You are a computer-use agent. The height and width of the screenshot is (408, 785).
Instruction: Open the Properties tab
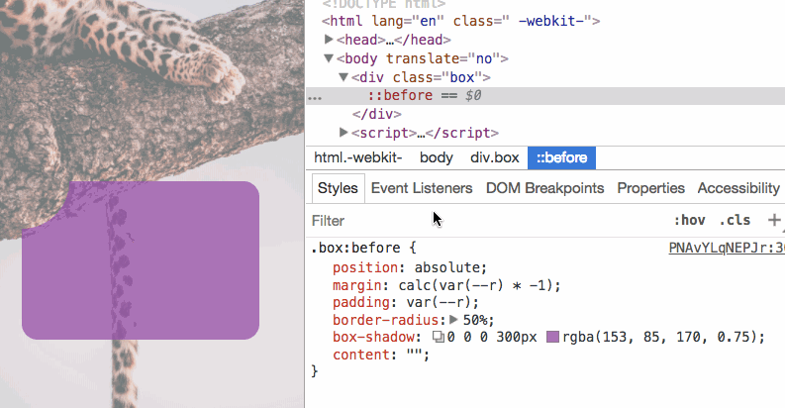point(650,188)
